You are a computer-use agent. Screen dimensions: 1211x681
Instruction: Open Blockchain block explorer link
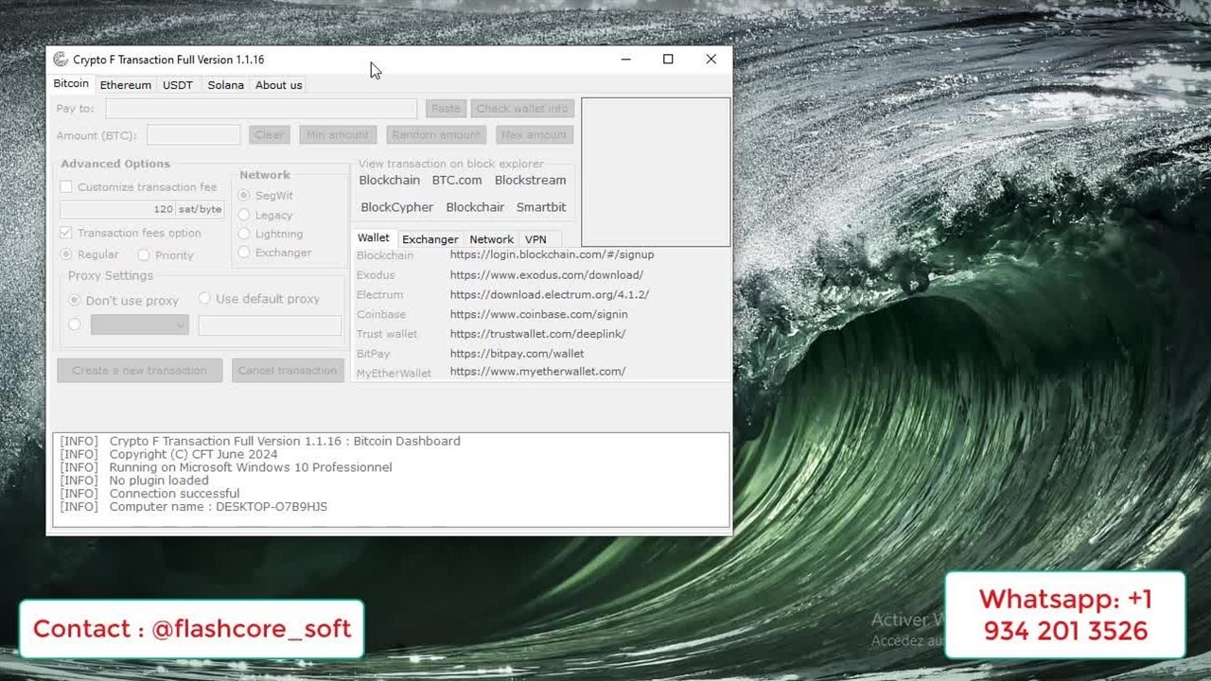coord(390,180)
